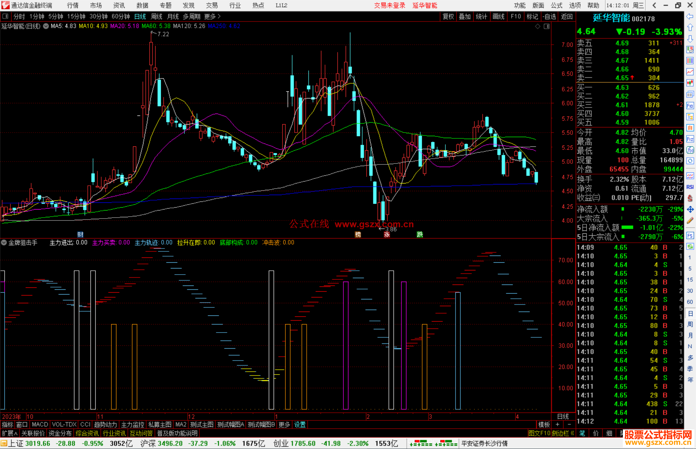
Task: Toggle the main chart MA indicator circle
Action: tap(46, 26)
